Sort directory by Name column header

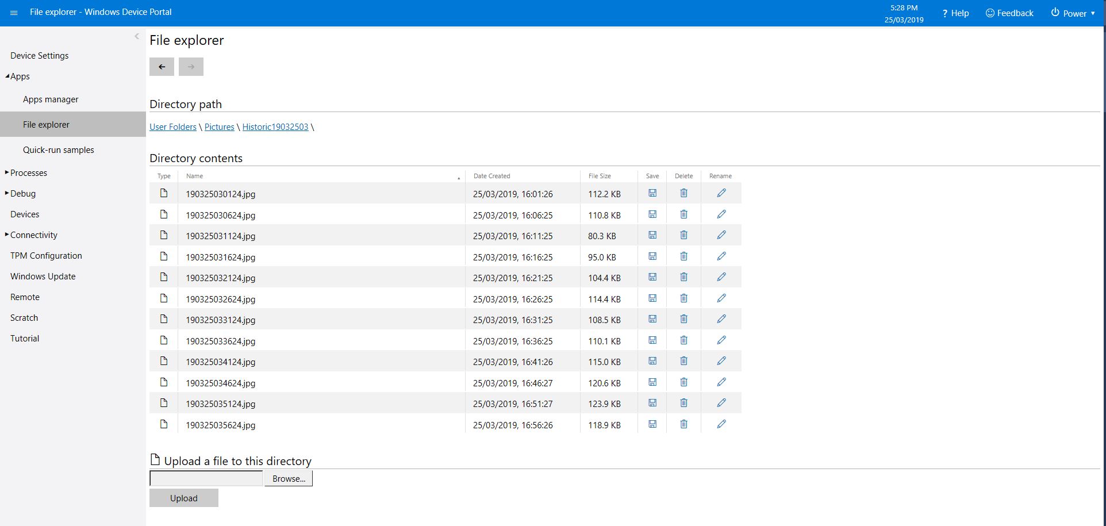(x=195, y=176)
